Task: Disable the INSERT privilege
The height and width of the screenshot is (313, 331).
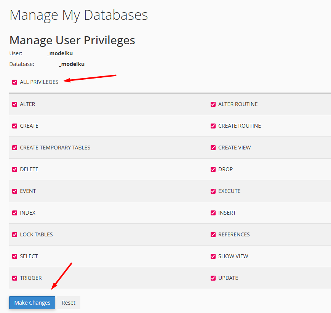Action: 213,212
